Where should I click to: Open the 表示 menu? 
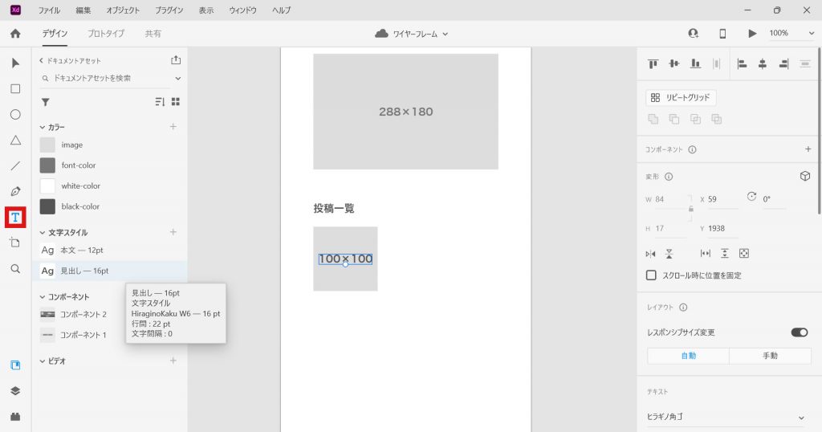click(x=206, y=10)
